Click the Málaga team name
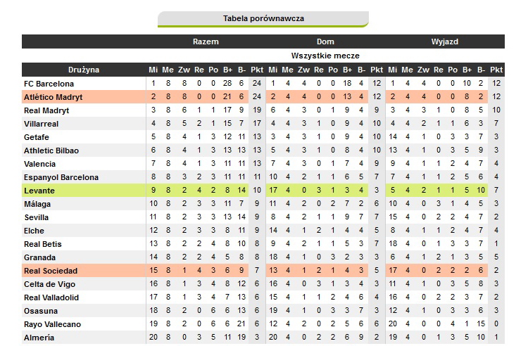 (x=38, y=204)
